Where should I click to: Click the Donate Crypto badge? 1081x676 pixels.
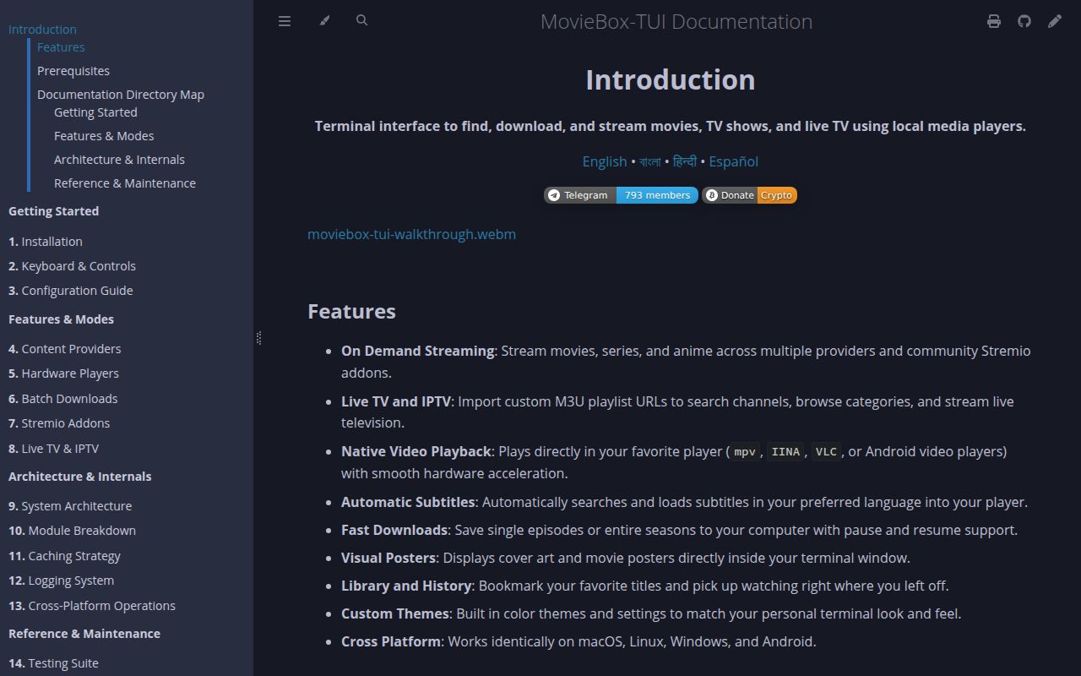[749, 195]
